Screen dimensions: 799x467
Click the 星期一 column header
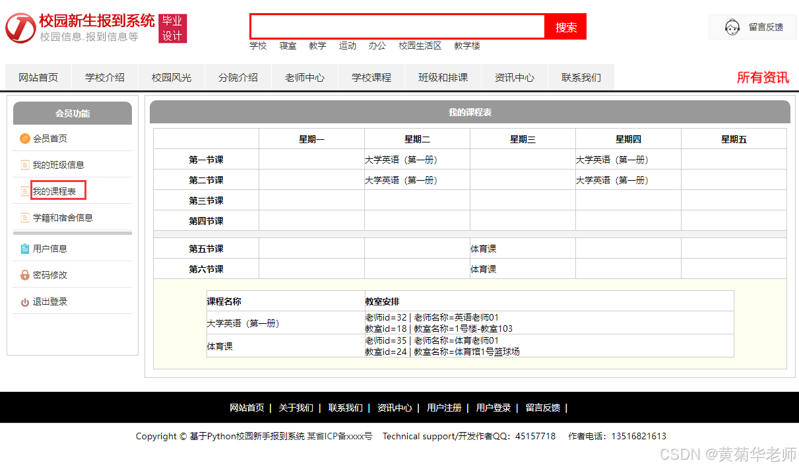[x=311, y=139]
